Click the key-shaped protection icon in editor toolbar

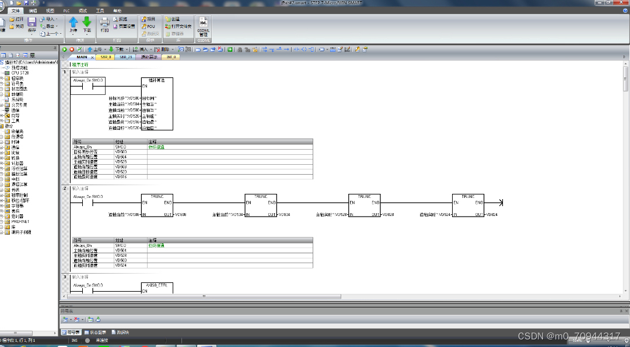coord(358,49)
